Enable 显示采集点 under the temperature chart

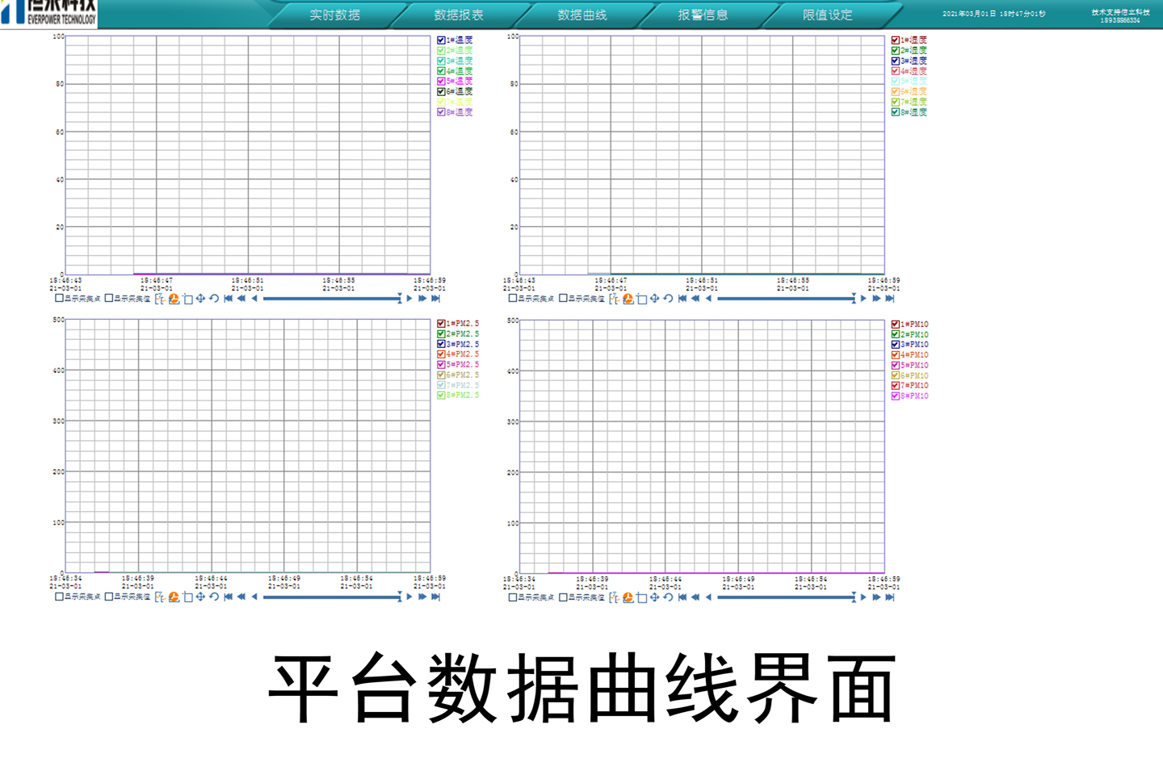pyautogui.click(x=59, y=299)
